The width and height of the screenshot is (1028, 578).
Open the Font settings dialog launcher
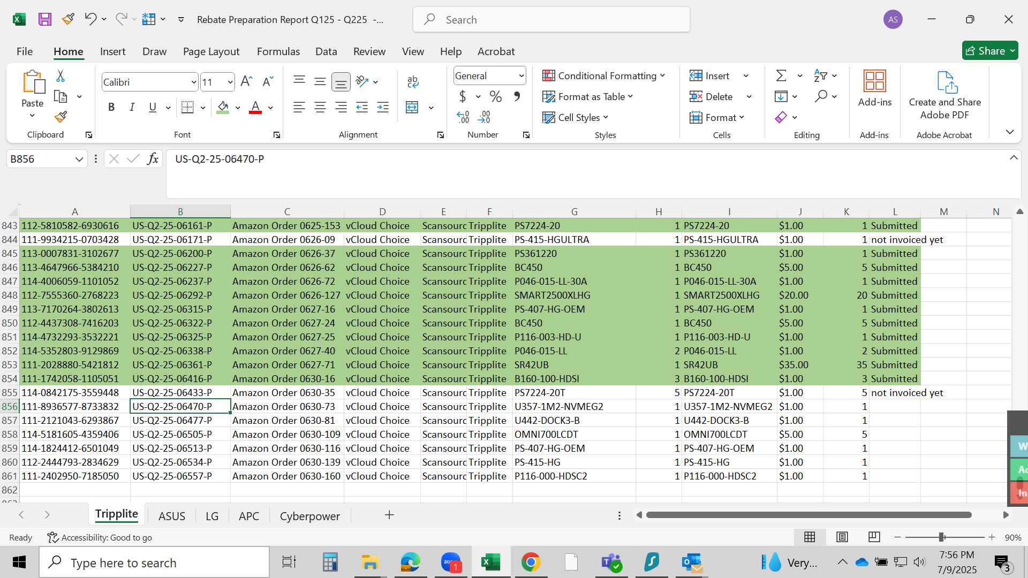[x=277, y=135]
